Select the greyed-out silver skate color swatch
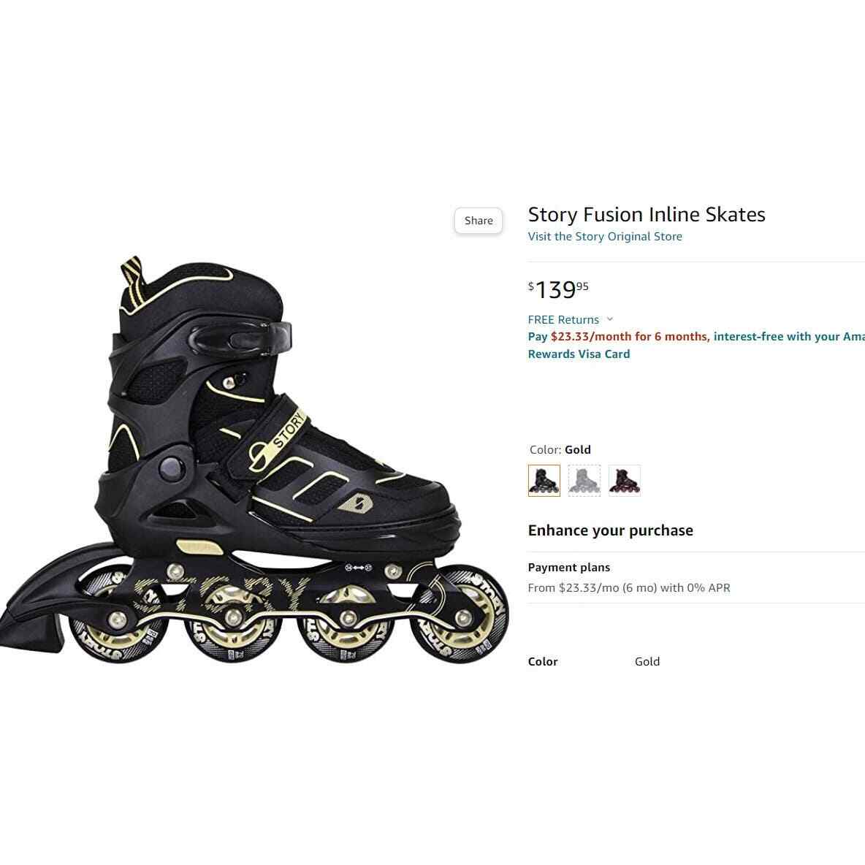Viewport: 865px width, 865px height. [x=584, y=481]
